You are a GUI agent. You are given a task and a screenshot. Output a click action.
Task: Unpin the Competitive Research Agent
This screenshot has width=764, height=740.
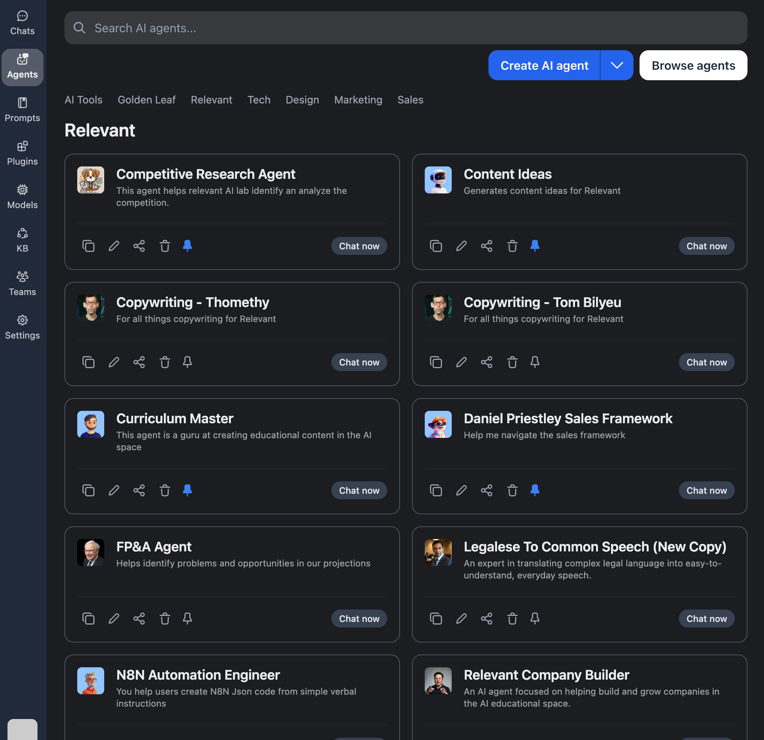click(x=187, y=246)
